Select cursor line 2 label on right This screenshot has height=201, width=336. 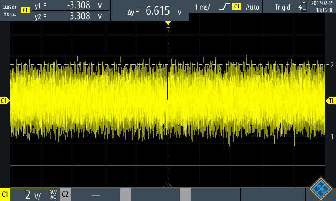pos(332,65)
